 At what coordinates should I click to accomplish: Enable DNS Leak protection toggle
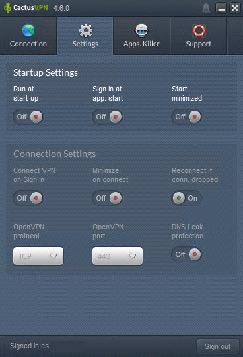tap(187, 254)
